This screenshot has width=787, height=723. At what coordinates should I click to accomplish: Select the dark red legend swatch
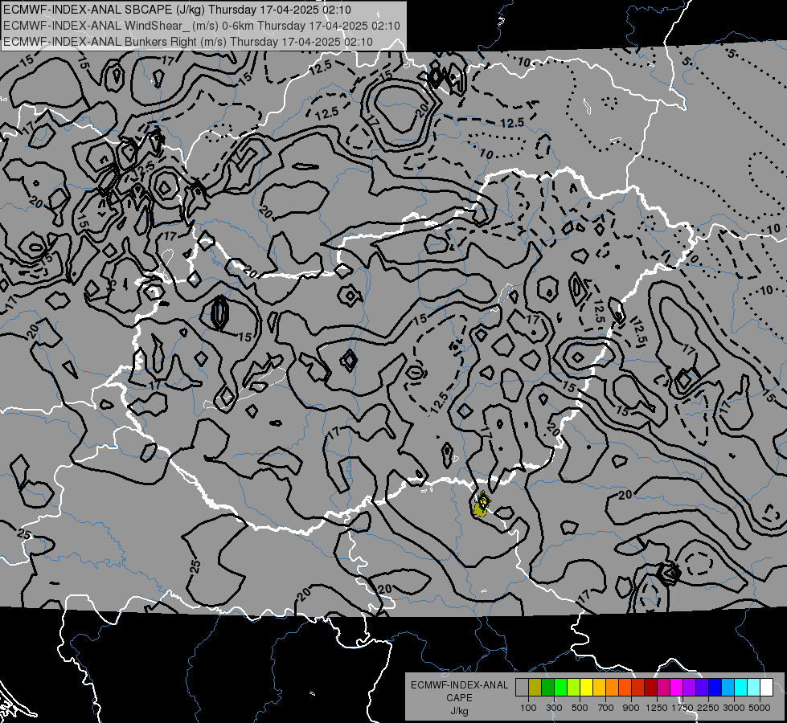pyautogui.click(x=650, y=688)
